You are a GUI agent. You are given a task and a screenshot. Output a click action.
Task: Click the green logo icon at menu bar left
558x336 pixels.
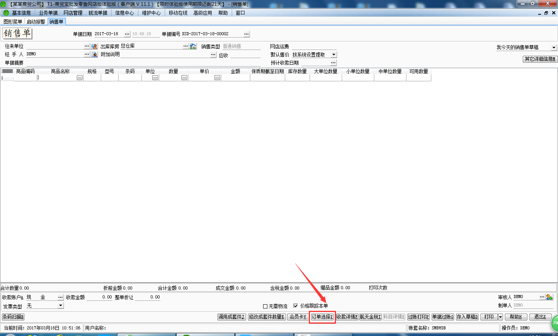(x=5, y=12)
